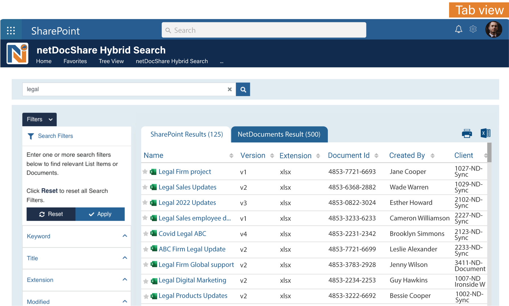This screenshot has height=306, width=509.
Task: Open Legal Sales Updates document
Action: coord(187,187)
